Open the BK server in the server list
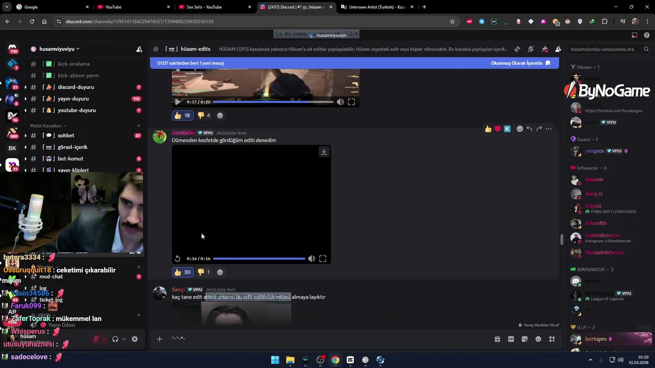 coord(12,148)
